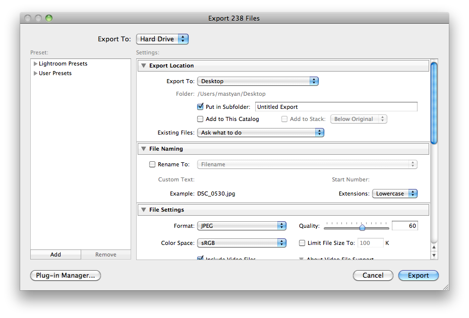Select the Lightroom Presets tree row
Image resolution: width=469 pixels, height=318 pixels.
[81, 63]
